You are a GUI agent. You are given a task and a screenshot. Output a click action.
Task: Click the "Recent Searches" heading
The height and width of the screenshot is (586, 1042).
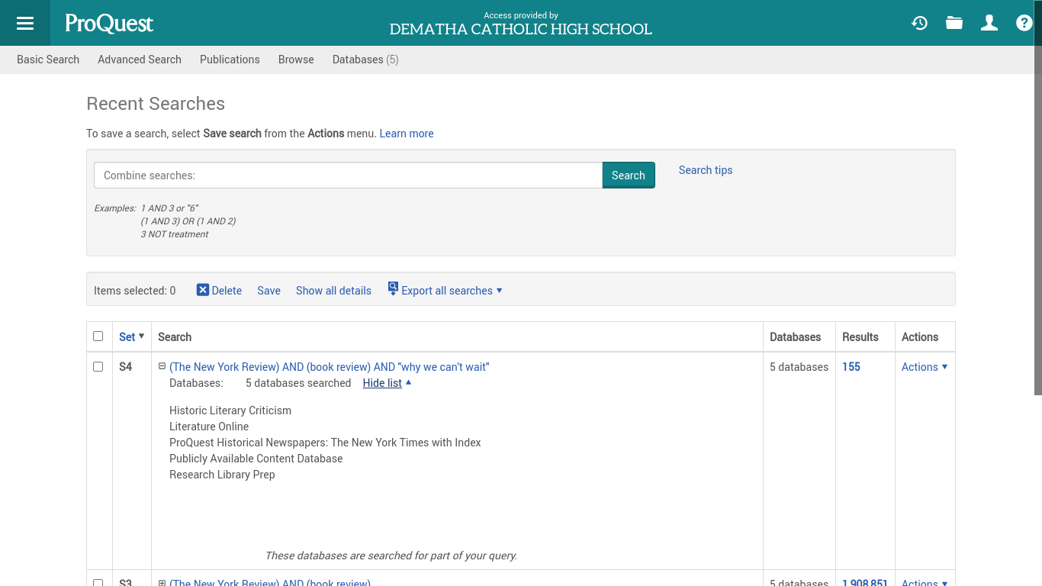[x=156, y=104]
